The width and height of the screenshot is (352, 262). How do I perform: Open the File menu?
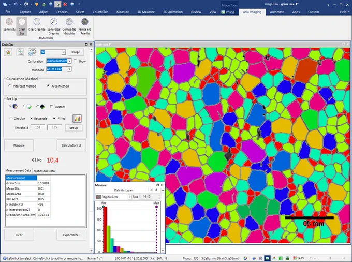8,12
